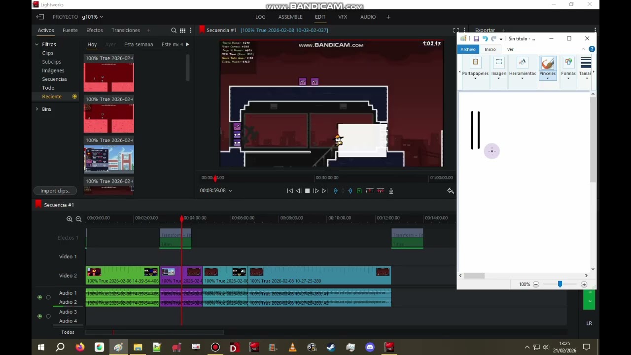This screenshot has height=355, width=631.
Task: Jump to next cut in viewer transport
Action: pos(324,191)
